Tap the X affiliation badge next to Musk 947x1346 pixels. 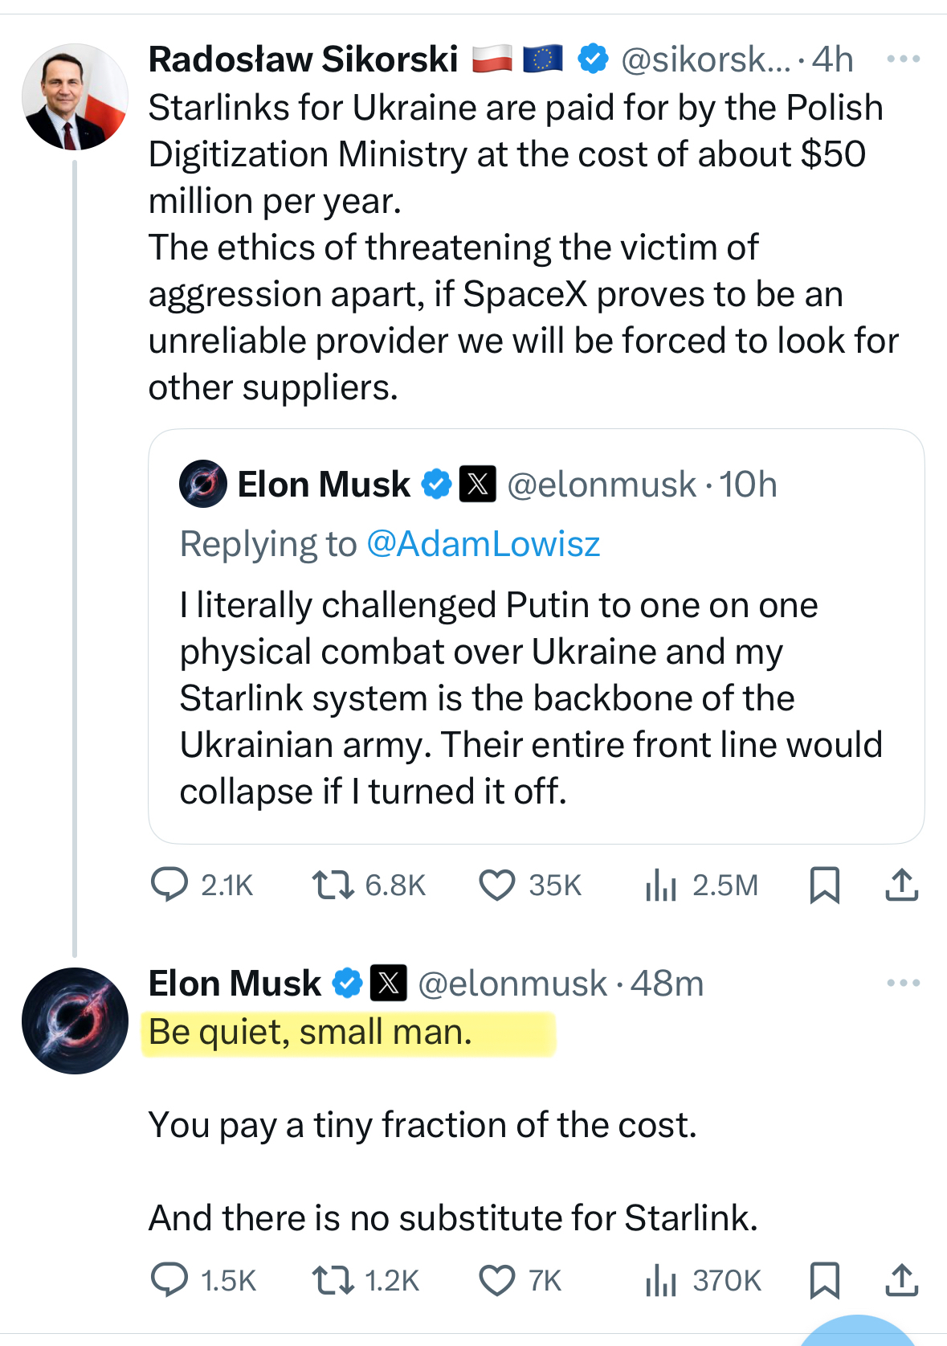388,983
